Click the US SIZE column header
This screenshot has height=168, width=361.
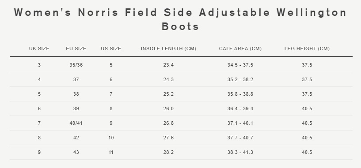click(111, 49)
